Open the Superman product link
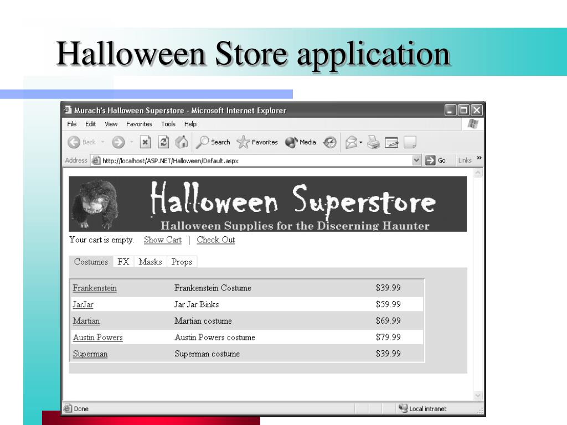This screenshot has height=425, width=567. coord(90,354)
